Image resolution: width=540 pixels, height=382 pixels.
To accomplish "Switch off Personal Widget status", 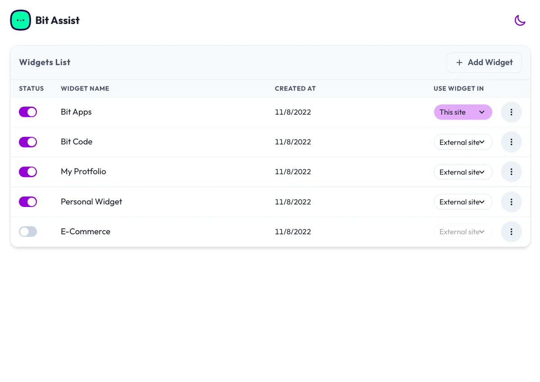I will pos(28,202).
